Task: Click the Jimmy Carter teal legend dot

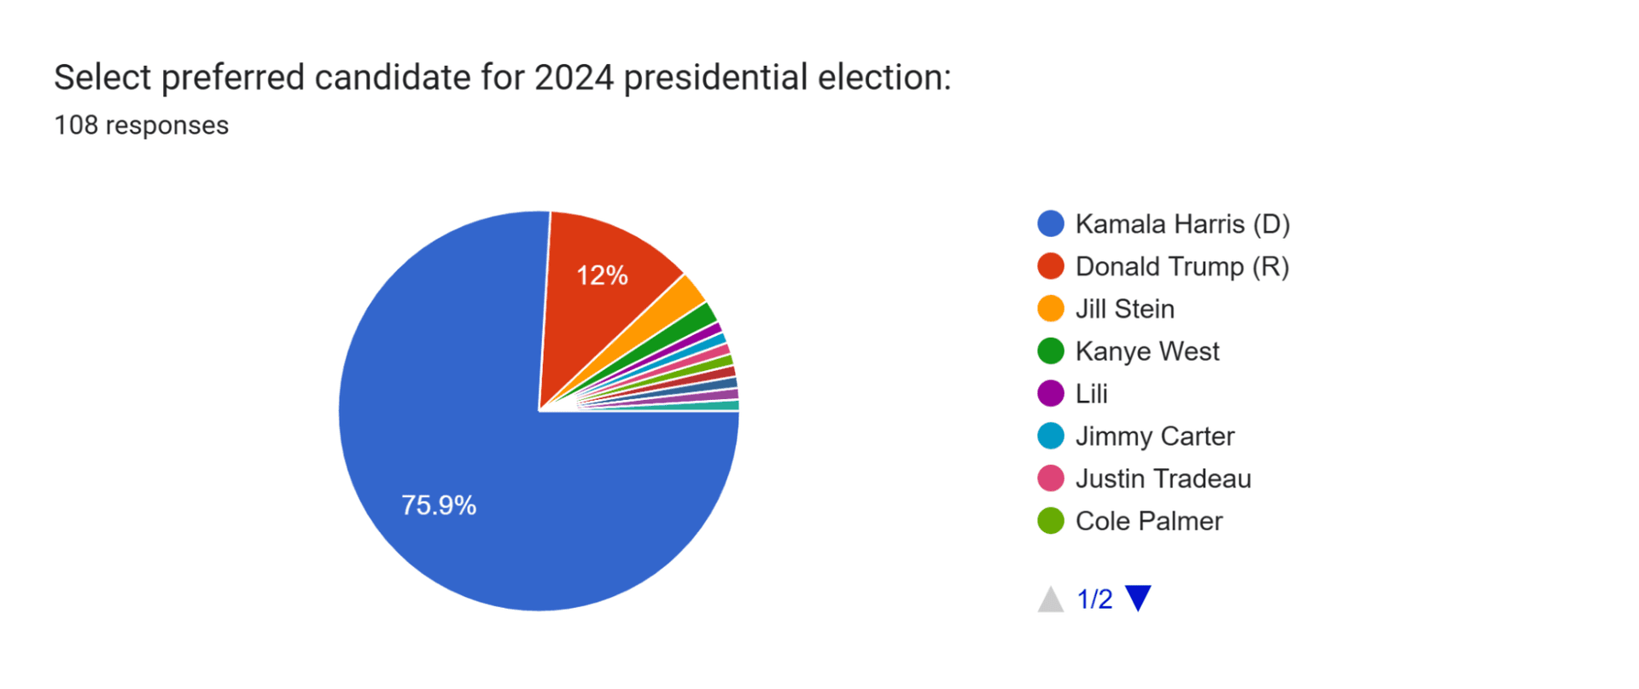Action: [1050, 436]
